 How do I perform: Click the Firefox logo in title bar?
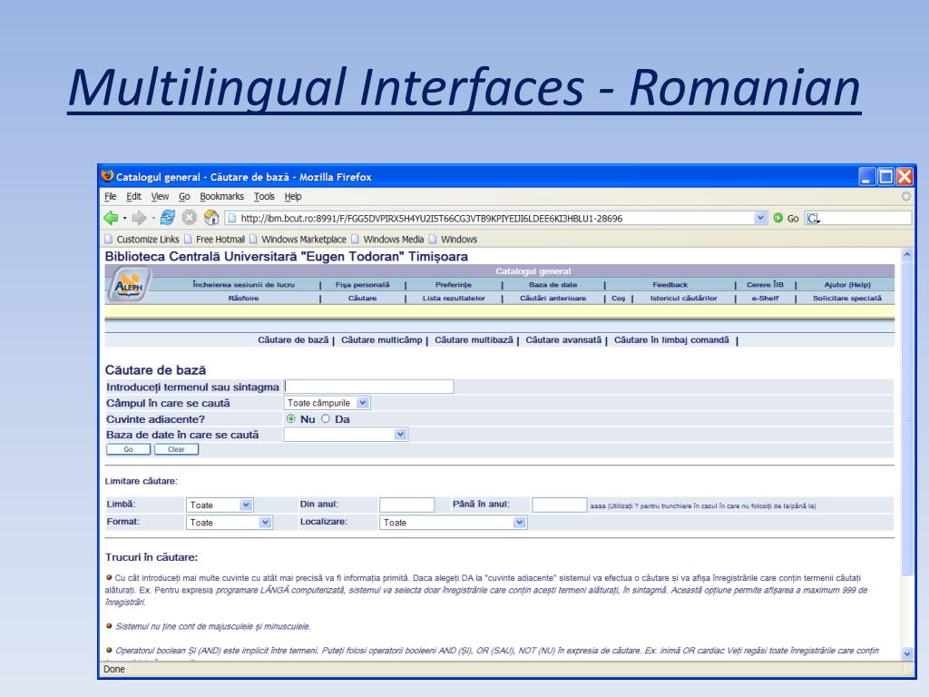point(108,176)
